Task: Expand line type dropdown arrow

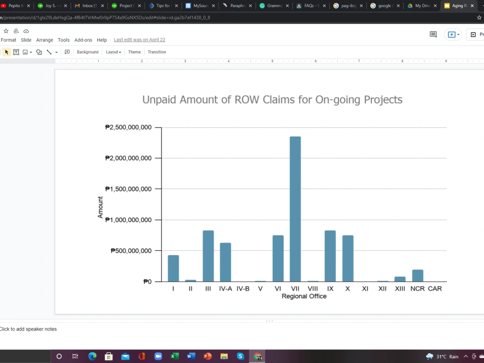Action: coord(57,52)
